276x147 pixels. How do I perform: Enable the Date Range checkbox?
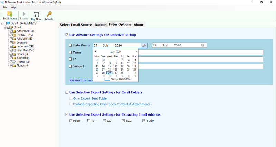point(71,45)
